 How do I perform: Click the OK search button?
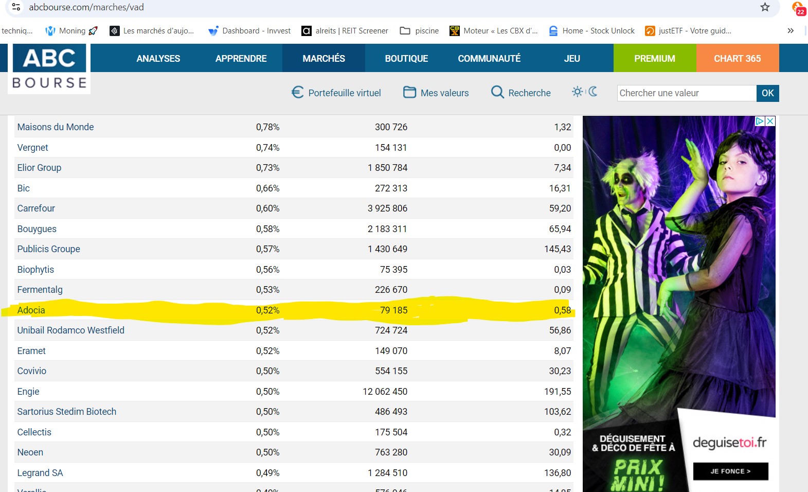click(x=768, y=93)
